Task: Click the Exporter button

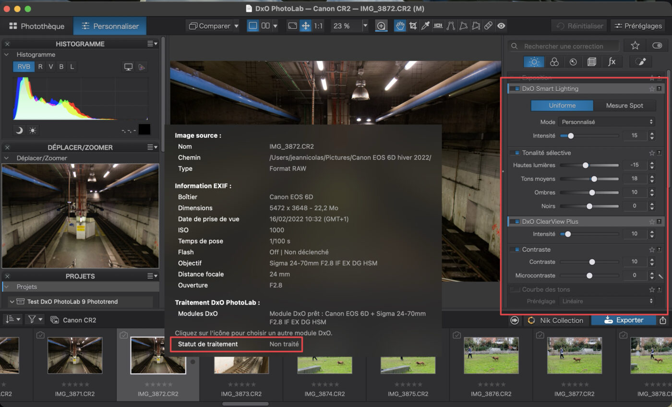Action: (623, 320)
